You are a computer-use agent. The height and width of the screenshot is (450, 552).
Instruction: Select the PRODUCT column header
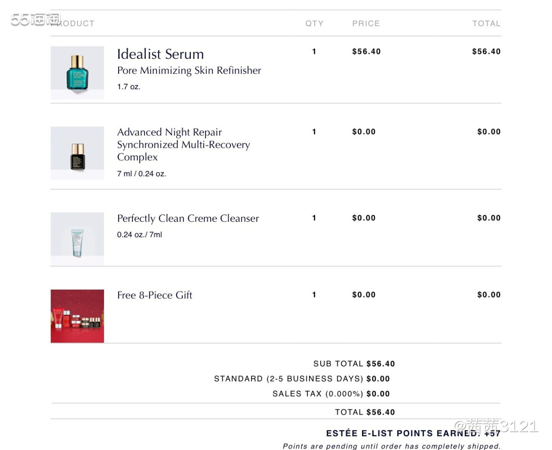[73, 23]
